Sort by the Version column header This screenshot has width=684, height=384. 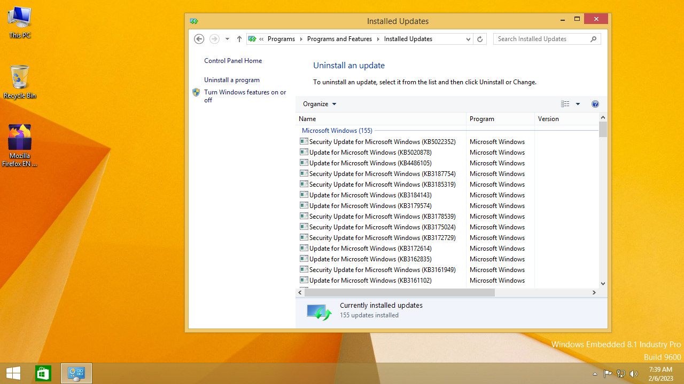point(566,119)
